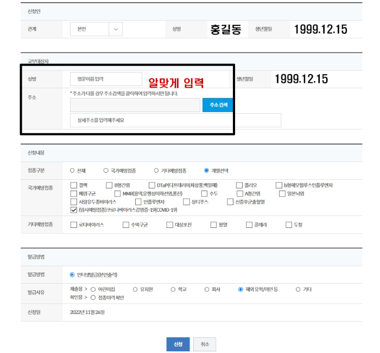
Task: Check the B형간염 checkbox
Action: (x=109, y=185)
